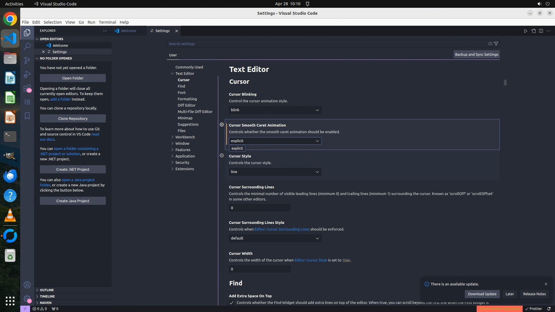Open Run and Debug view
This screenshot has width=555, height=312.
27,74
